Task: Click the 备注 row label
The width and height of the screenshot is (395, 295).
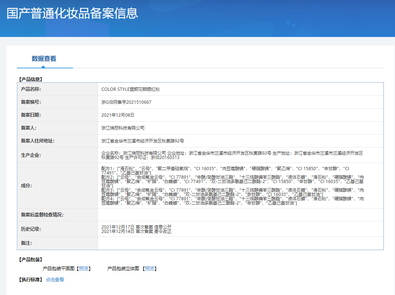Action: pyautogui.click(x=26, y=243)
